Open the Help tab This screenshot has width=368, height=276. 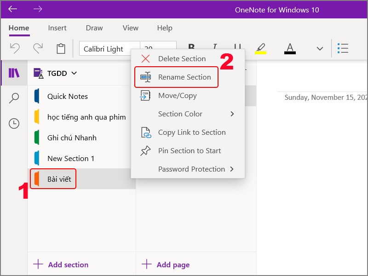(x=165, y=28)
